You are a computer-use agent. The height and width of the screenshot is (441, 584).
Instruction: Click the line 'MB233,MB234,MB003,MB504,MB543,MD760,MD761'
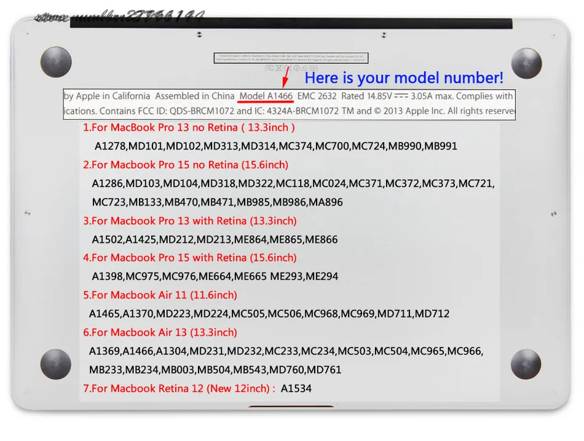[x=215, y=370]
